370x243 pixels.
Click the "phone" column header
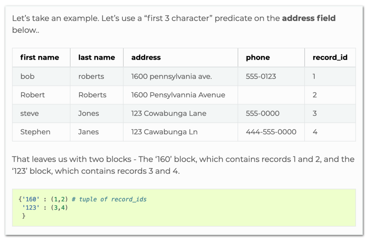(258, 57)
